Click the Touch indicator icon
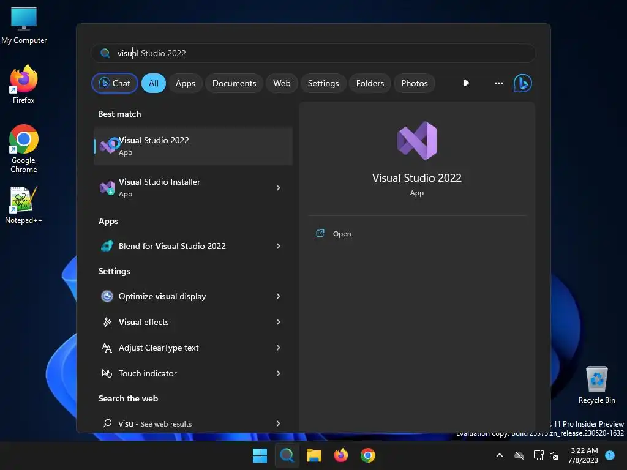 tap(107, 373)
